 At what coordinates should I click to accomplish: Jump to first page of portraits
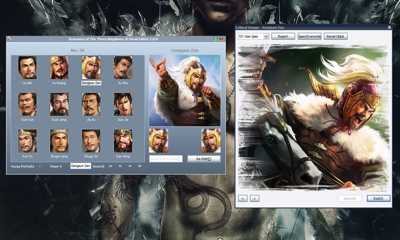(110, 166)
